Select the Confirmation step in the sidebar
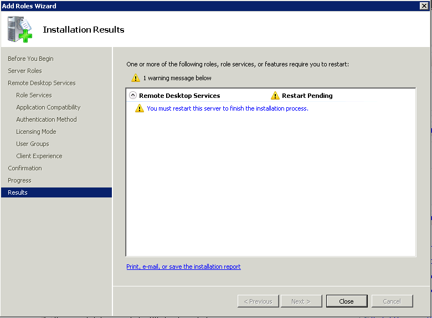Viewport: 432px width, 318px height. [x=25, y=168]
